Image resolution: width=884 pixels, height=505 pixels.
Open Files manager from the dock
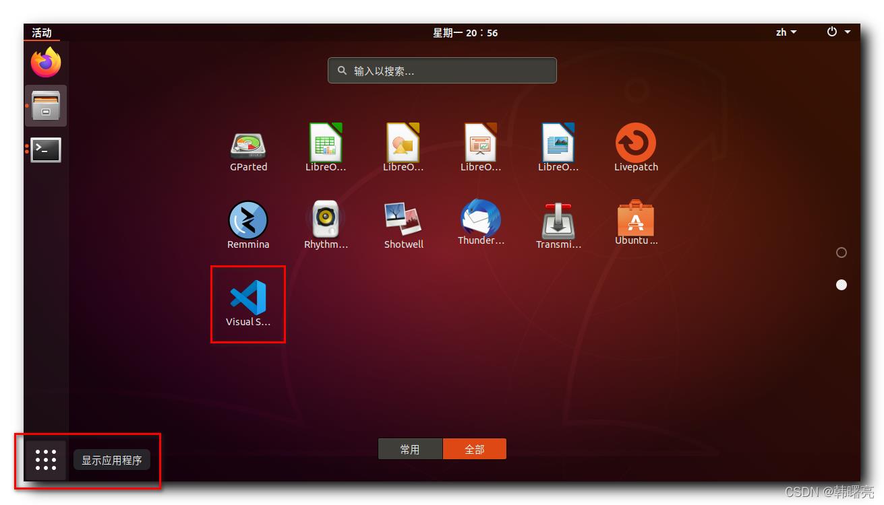point(46,106)
